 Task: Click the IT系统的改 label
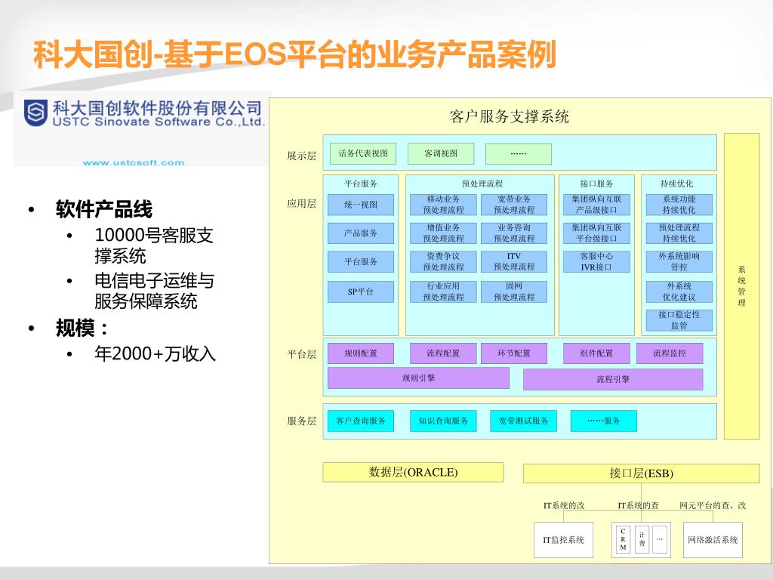[564, 505]
